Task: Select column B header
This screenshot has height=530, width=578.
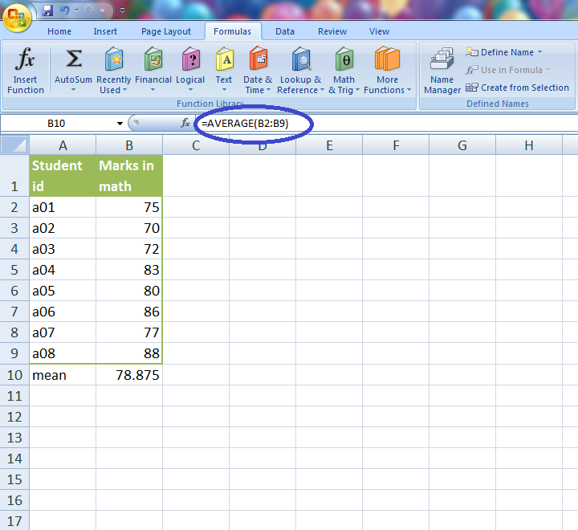Action: [129, 145]
